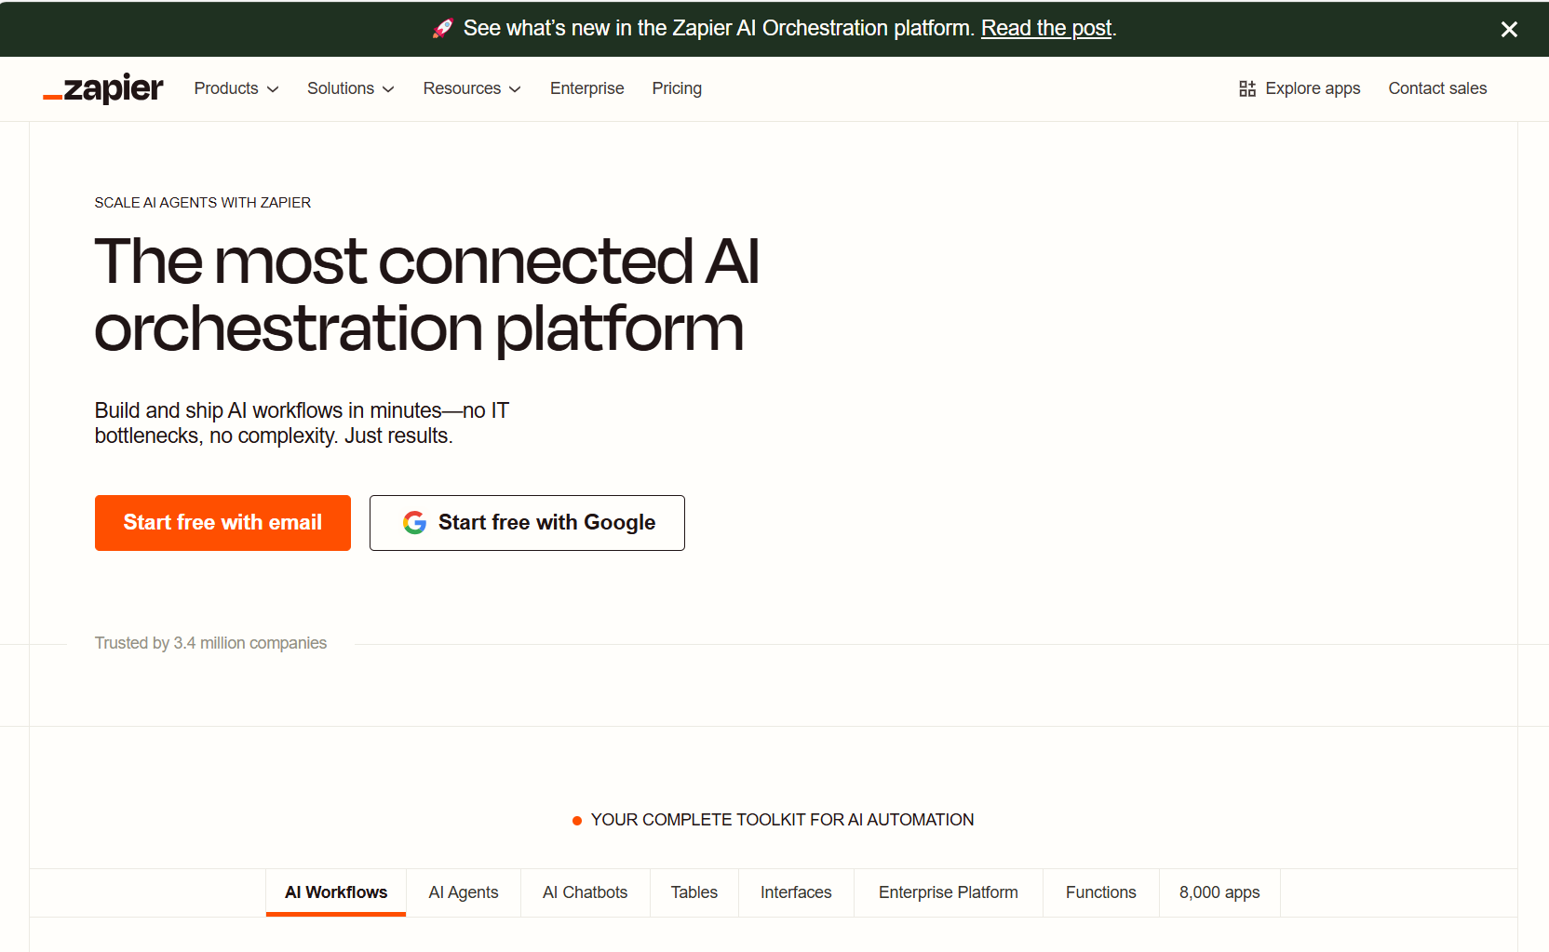Close the announcement banner
Image resolution: width=1549 pixels, height=952 pixels.
click(x=1509, y=29)
